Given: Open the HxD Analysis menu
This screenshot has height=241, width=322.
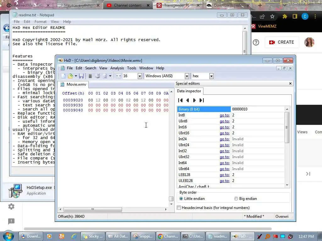Looking at the screenshot, I should click(x=117, y=68).
